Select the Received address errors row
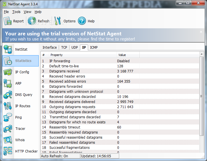The height and width of the screenshot is (161, 207). point(120,81)
